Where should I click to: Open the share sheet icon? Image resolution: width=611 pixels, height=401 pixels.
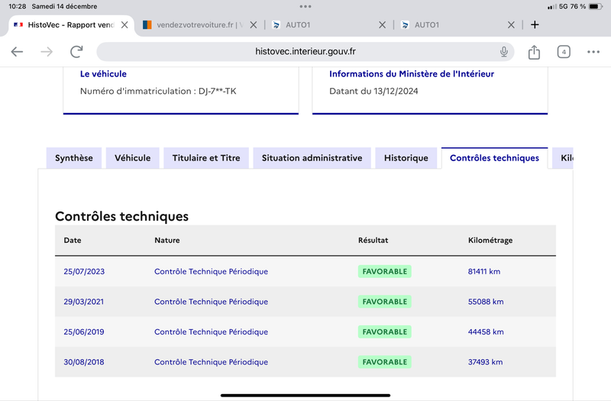click(534, 52)
